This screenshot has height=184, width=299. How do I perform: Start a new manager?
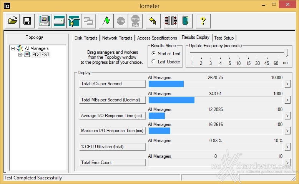point(45,21)
